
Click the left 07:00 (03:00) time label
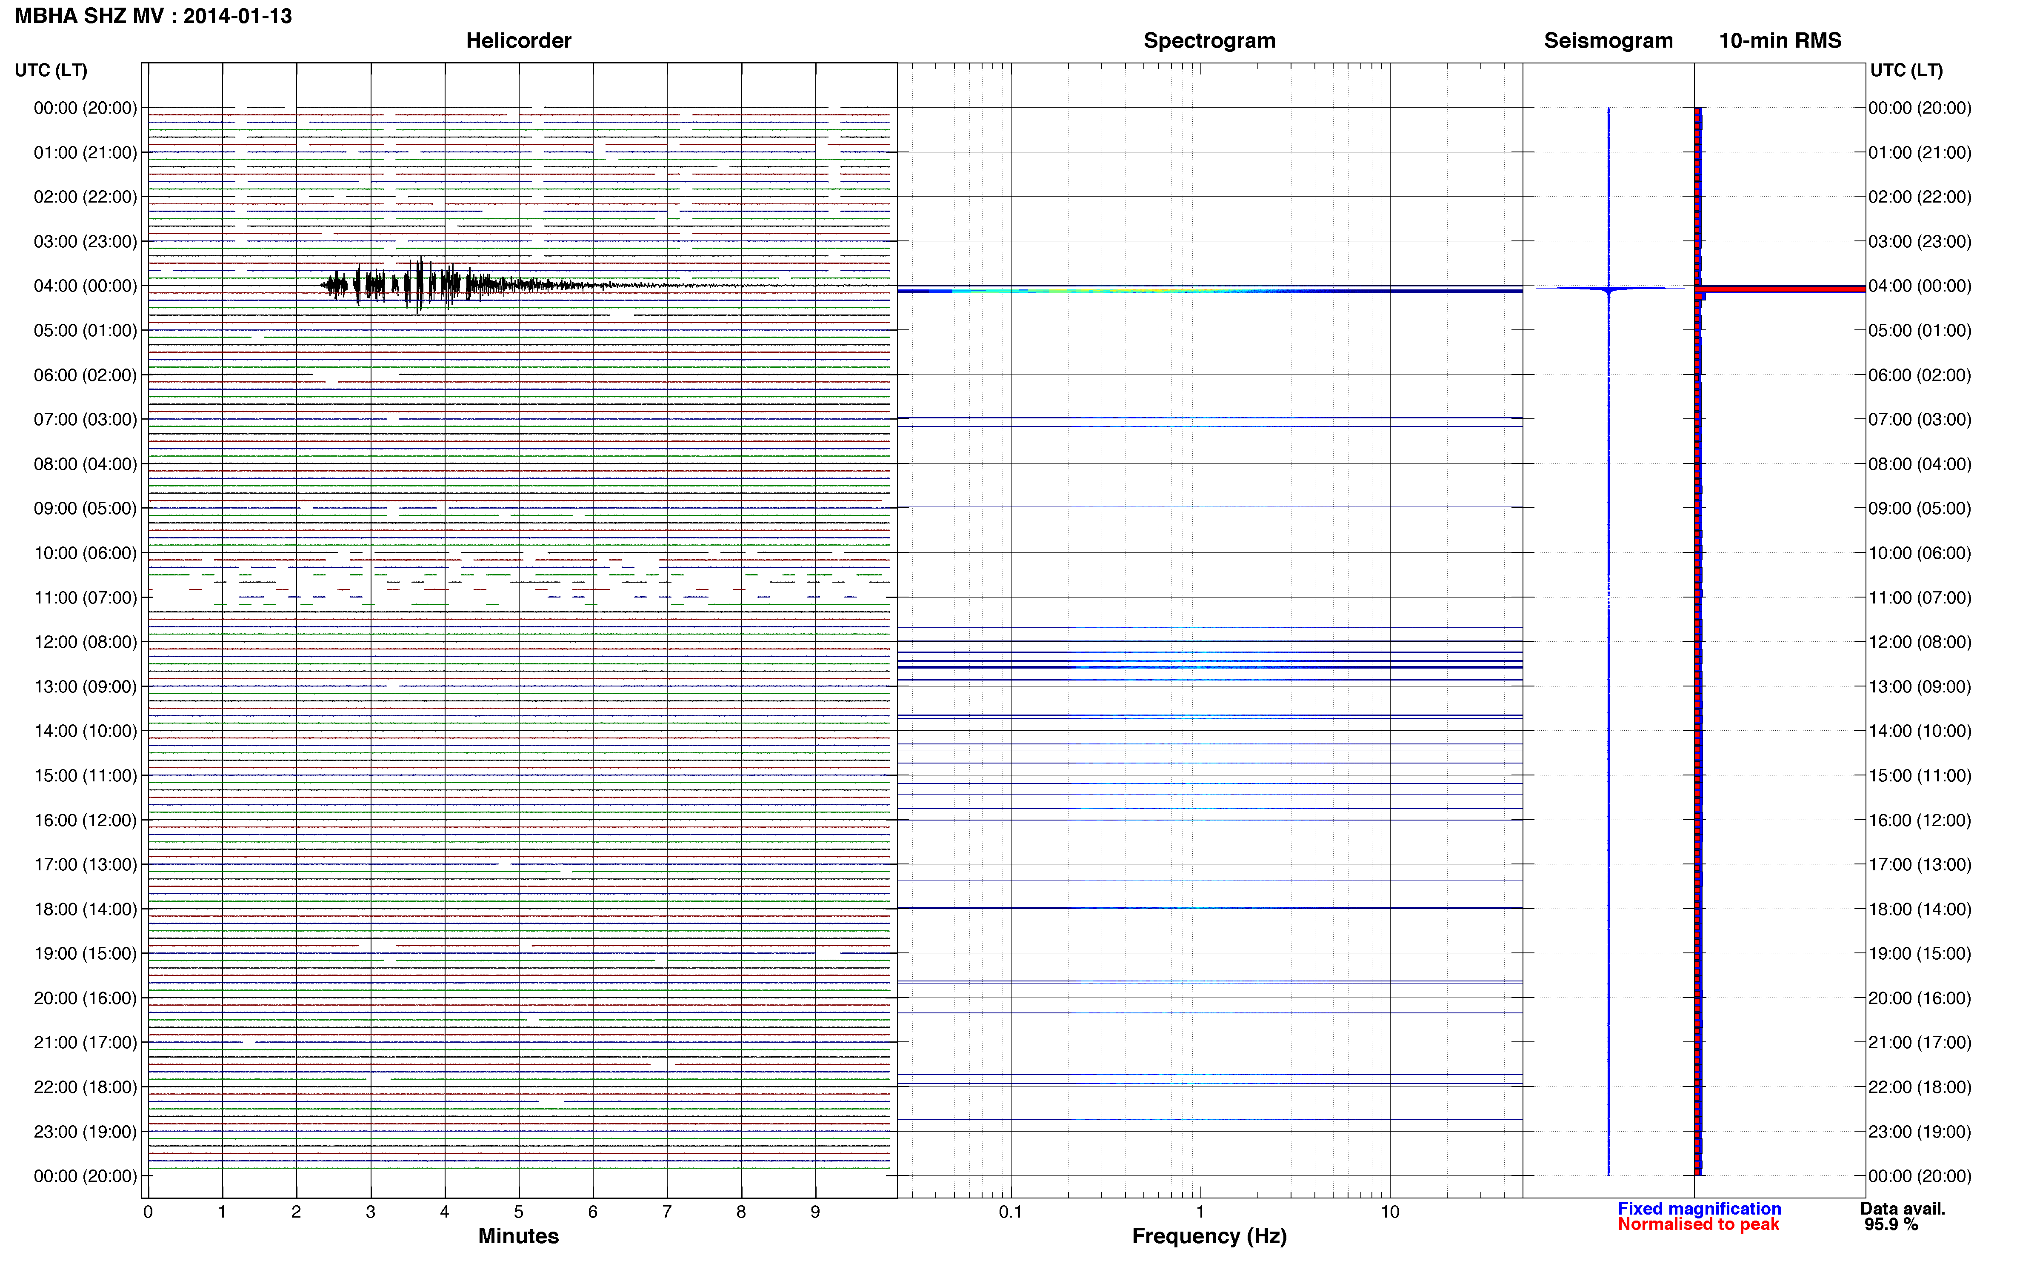[85, 420]
